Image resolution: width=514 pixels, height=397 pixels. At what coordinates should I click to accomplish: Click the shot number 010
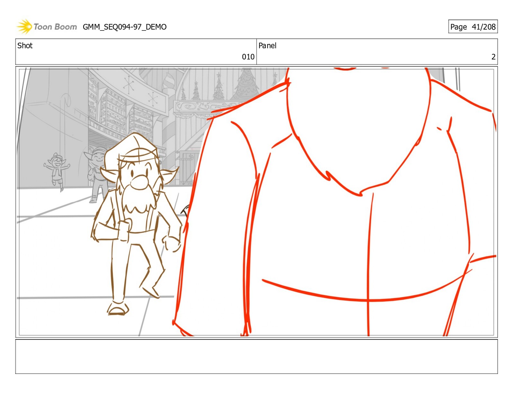[248, 57]
